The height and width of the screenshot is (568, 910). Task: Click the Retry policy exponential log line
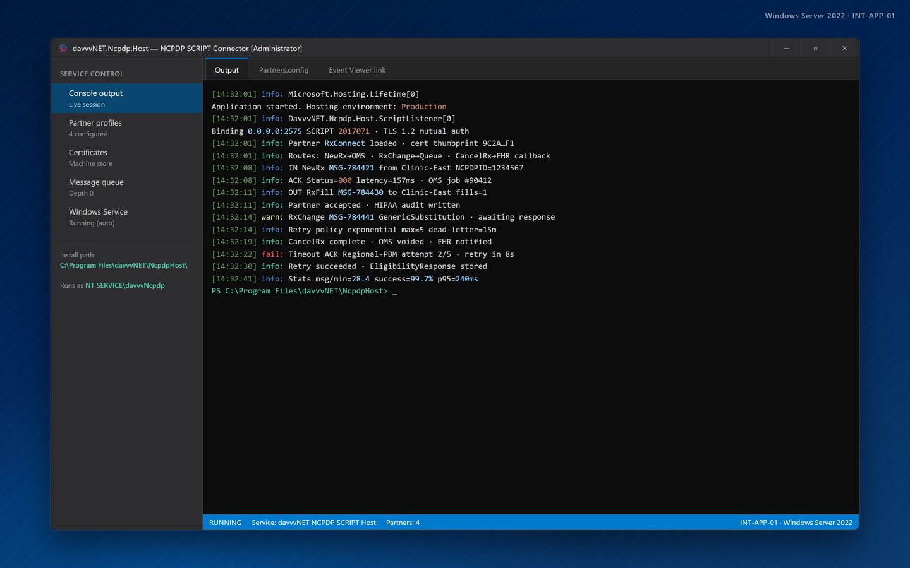[x=354, y=230]
